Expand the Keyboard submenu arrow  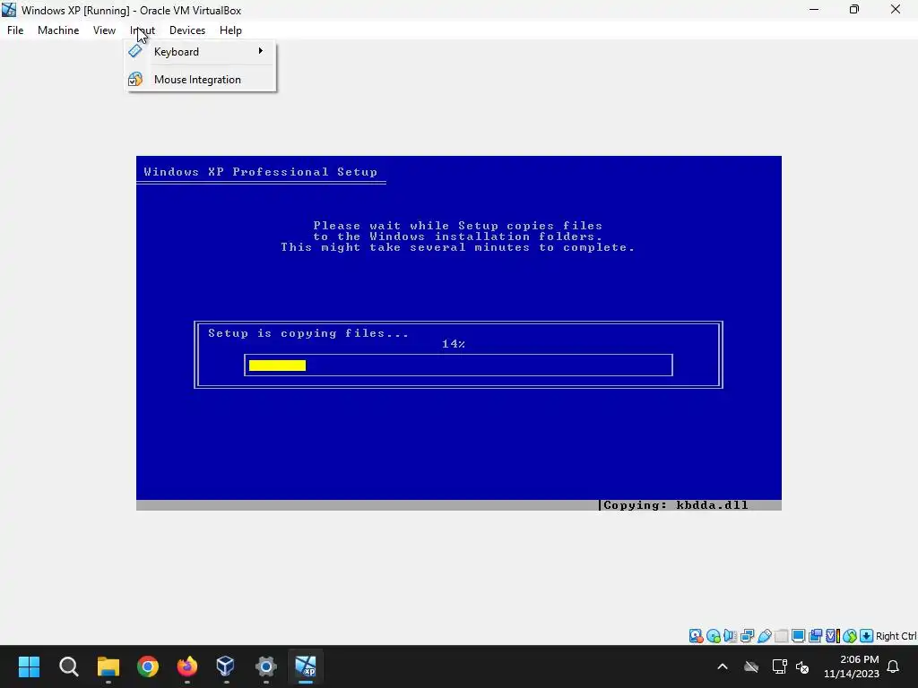coord(261,51)
